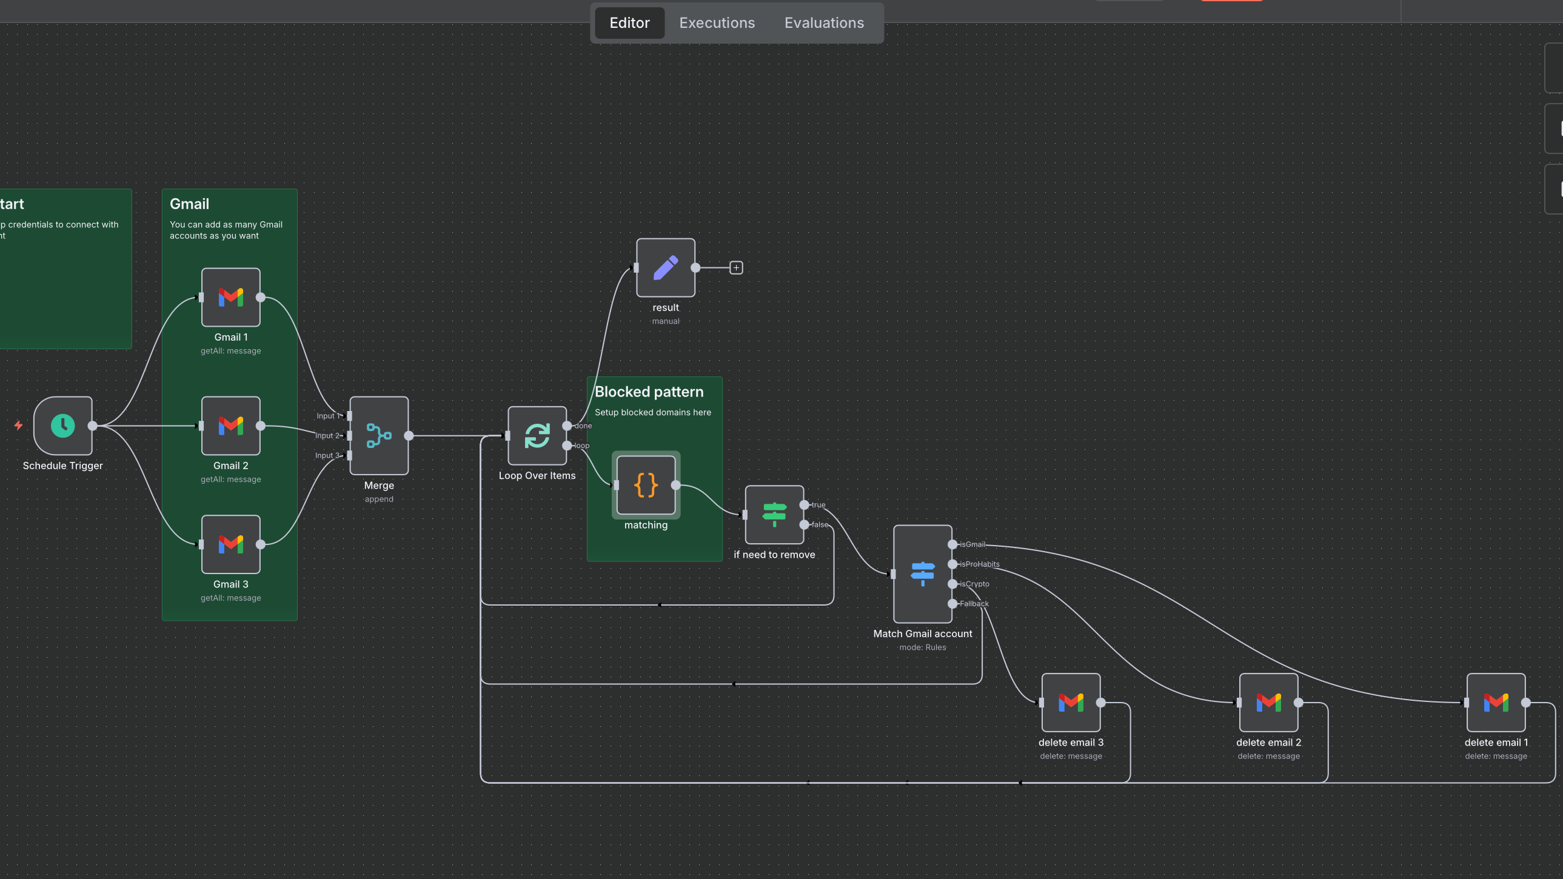This screenshot has width=1563, height=879.
Task: Select the delete email 1 node
Action: (1496, 703)
